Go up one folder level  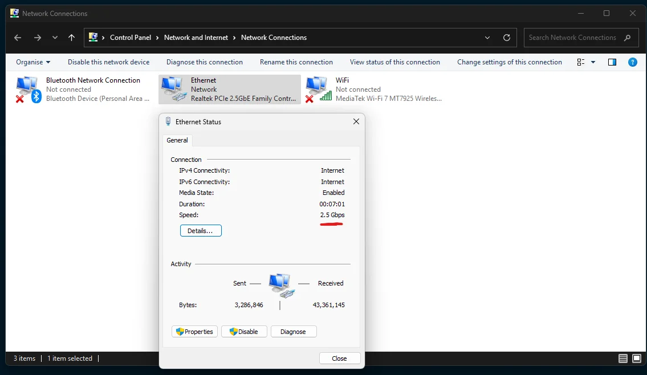tap(71, 38)
